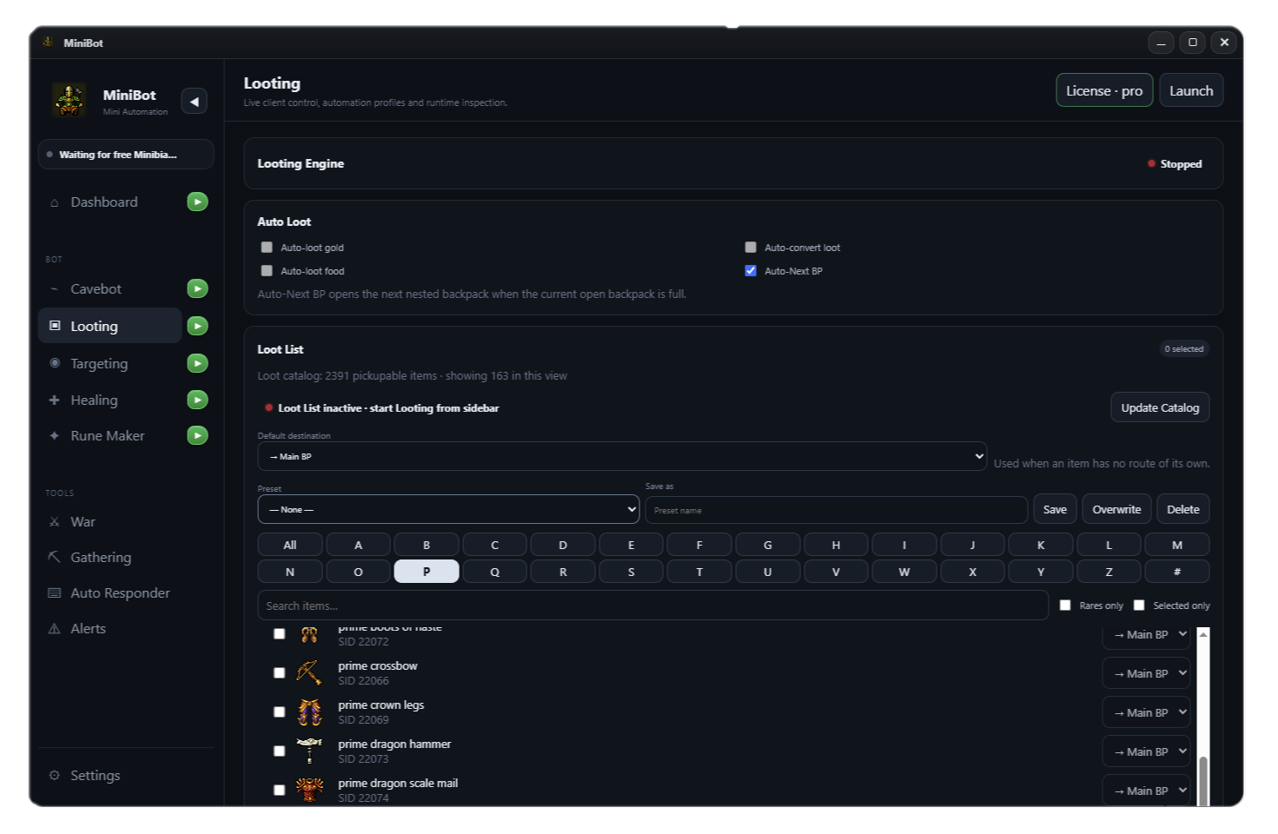Filter loot list by # symbol
Image resolution: width=1278 pixels, height=834 pixels.
click(x=1177, y=572)
